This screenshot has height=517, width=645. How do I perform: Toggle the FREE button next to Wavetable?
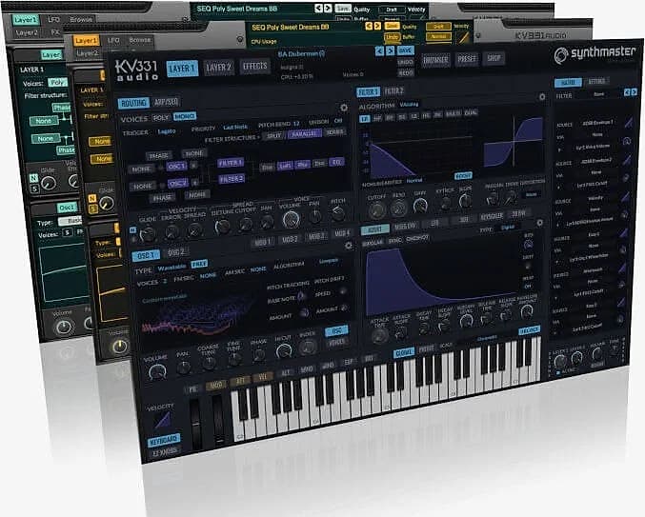click(x=199, y=264)
